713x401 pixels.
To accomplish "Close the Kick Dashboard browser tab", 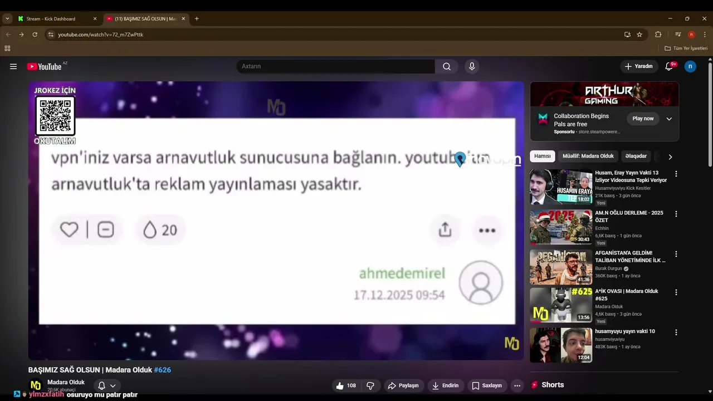I will (95, 18).
